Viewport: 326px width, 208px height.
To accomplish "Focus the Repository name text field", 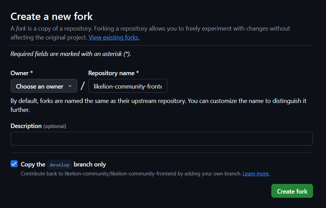I will pos(127,86).
